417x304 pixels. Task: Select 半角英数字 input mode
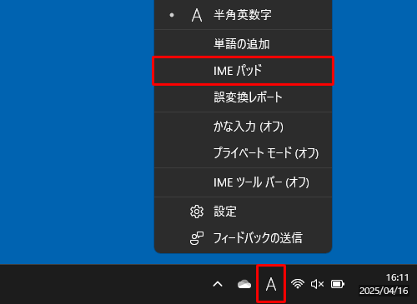pyautogui.click(x=243, y=15)
